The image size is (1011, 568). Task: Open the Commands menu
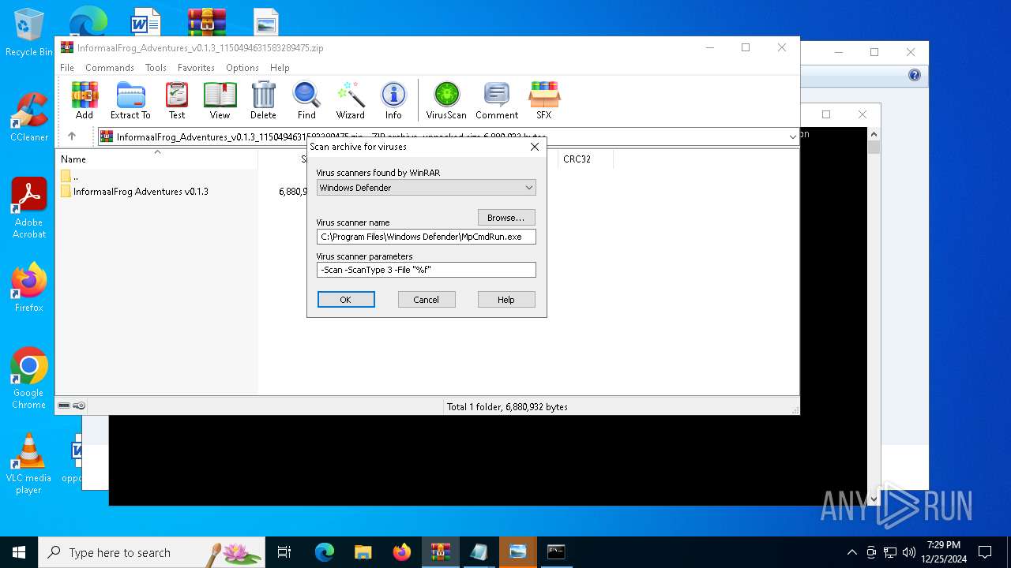110,68
